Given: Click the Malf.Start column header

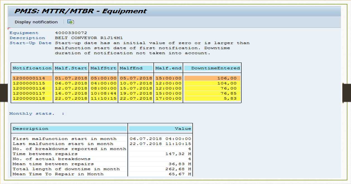Looking at the screenshot, I should click(x=71, y=68).
